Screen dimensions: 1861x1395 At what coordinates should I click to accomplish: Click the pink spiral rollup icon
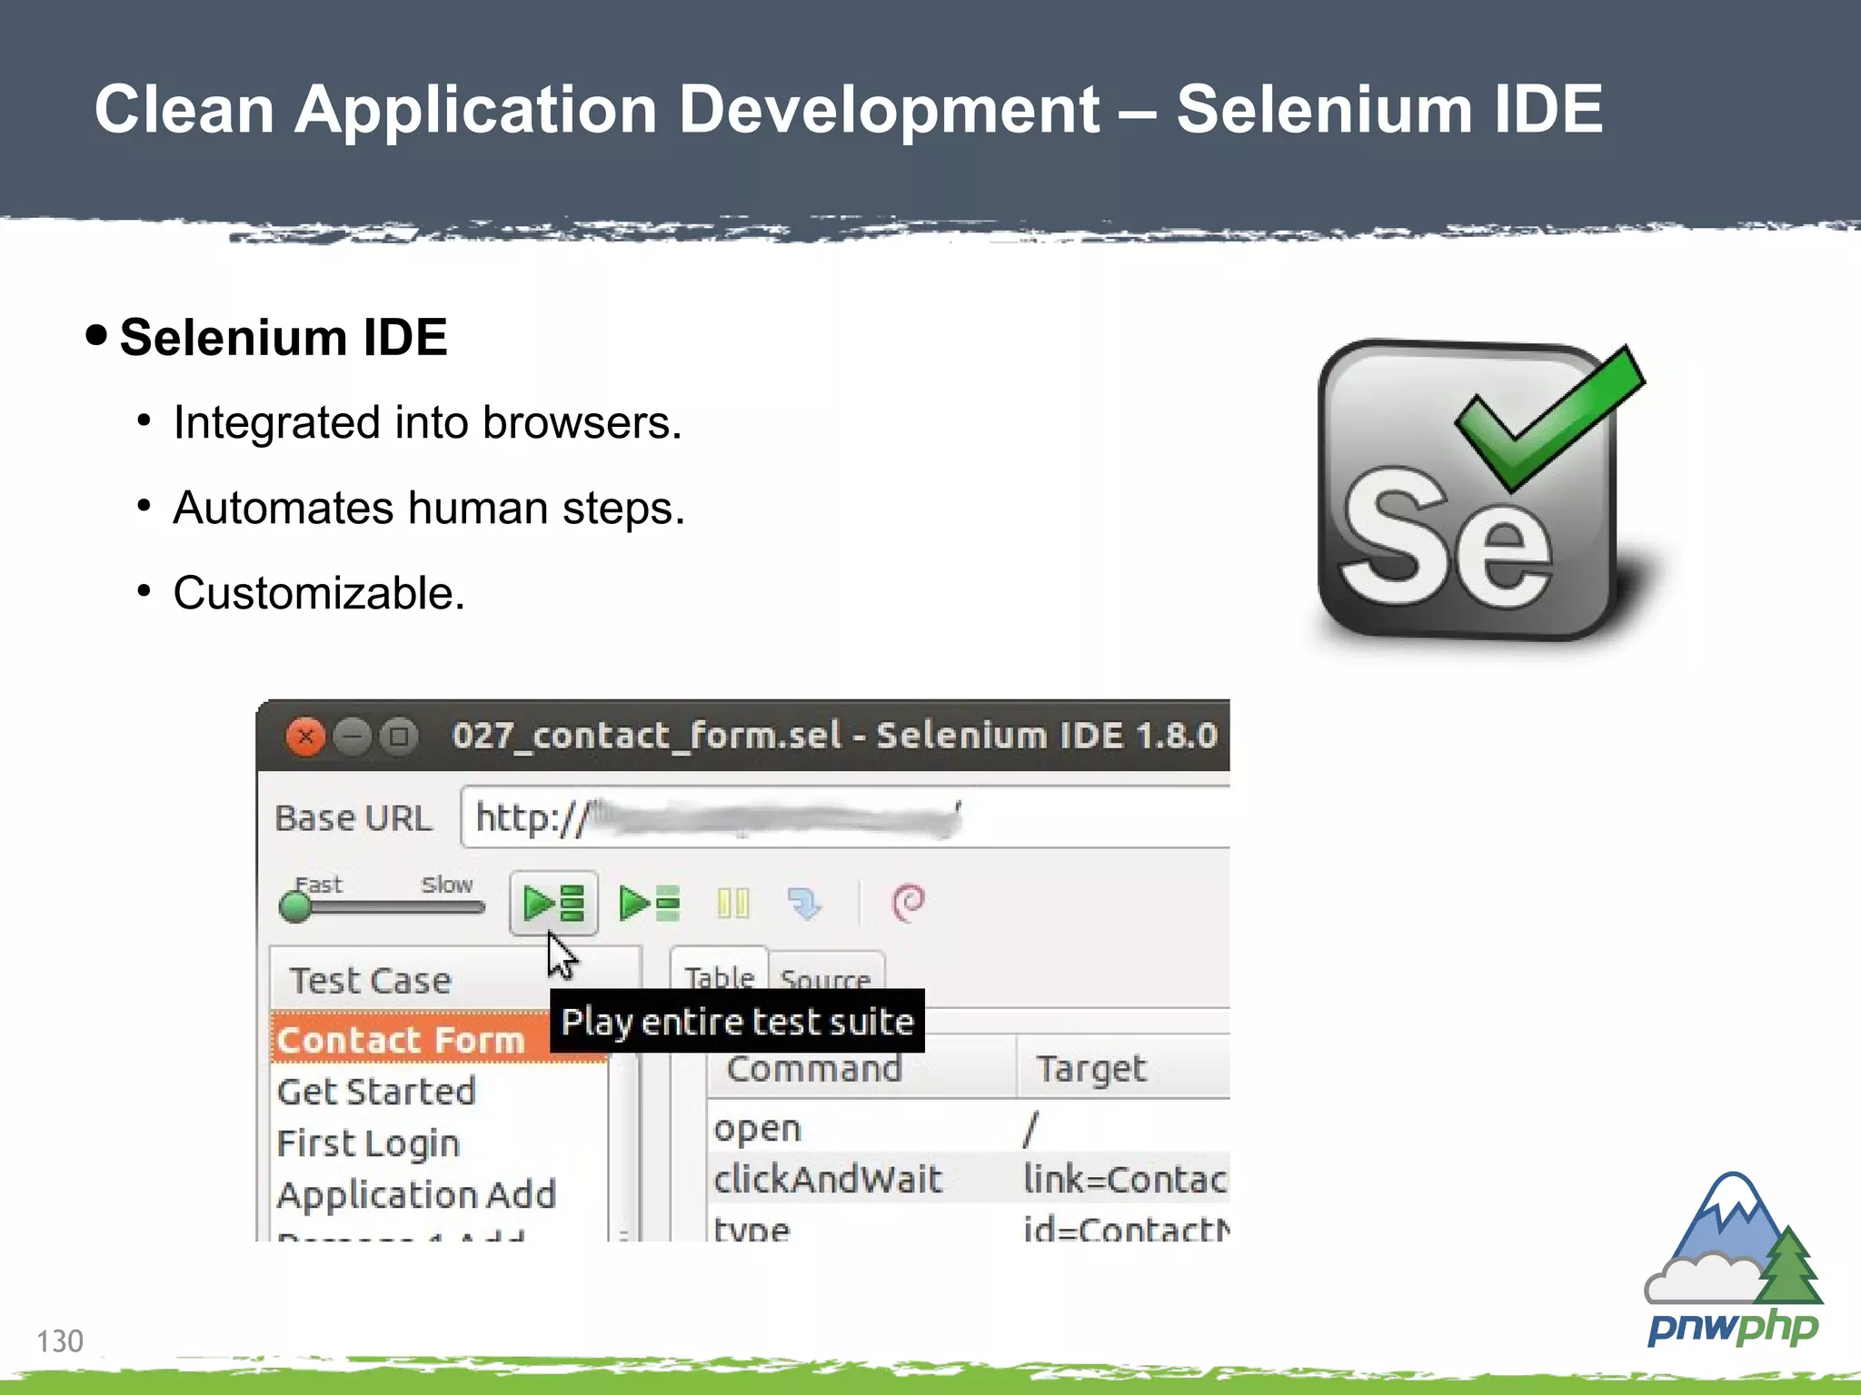[908, 903]
